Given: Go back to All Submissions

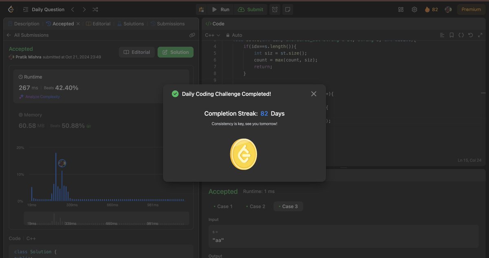Looking at the screenshot, I should tap(27, 35).
